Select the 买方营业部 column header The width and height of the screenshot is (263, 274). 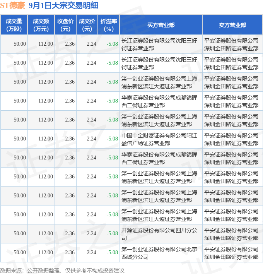click(x=161, y=25)
